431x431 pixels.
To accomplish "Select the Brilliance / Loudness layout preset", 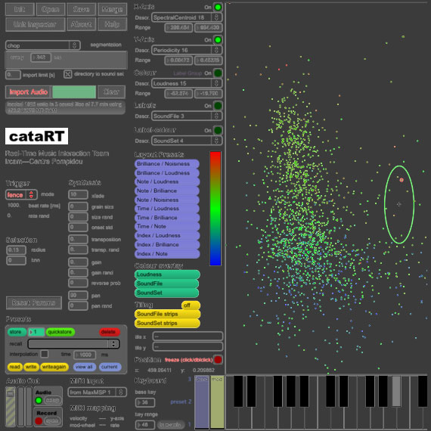I will [167, 173].
